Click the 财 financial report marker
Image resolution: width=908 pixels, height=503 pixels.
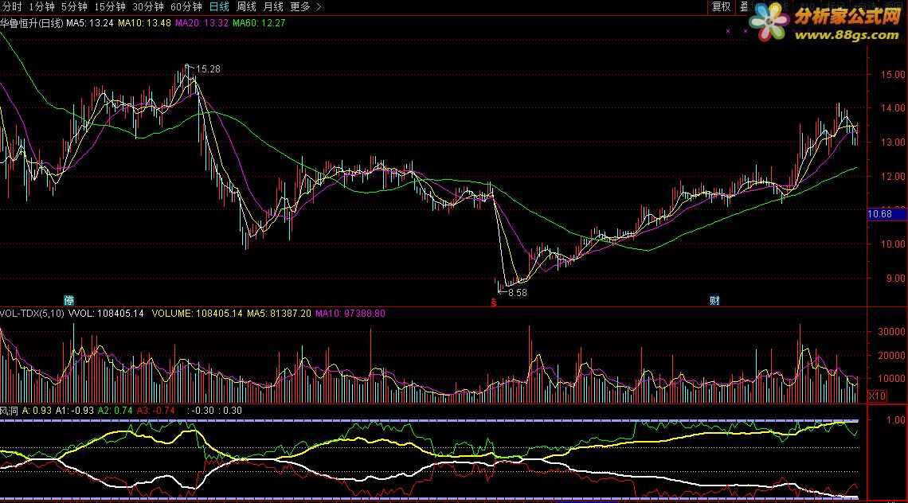coord(714,300)
